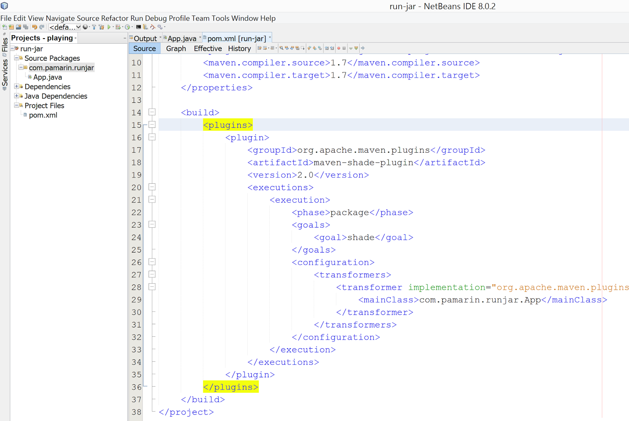629x421 pixels.
Task: Click the New Project toolbar icon
Action: tap(11, 27)
